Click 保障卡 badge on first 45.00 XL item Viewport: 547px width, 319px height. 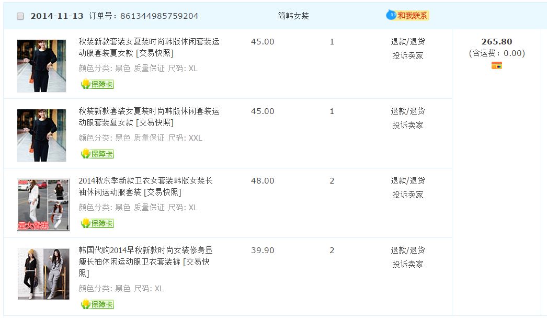97,84
